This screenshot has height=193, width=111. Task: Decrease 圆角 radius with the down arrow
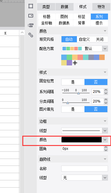[106, 150]
